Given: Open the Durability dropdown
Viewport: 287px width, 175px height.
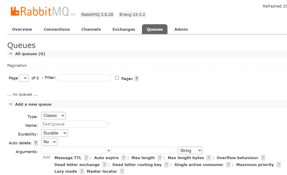Looking at the screenshot, I should (x=54, y=133).
